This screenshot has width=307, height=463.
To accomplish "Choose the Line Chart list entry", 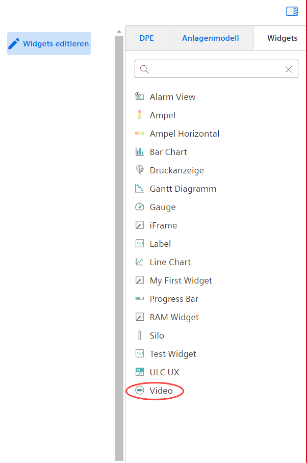I will tap(170, 262).
